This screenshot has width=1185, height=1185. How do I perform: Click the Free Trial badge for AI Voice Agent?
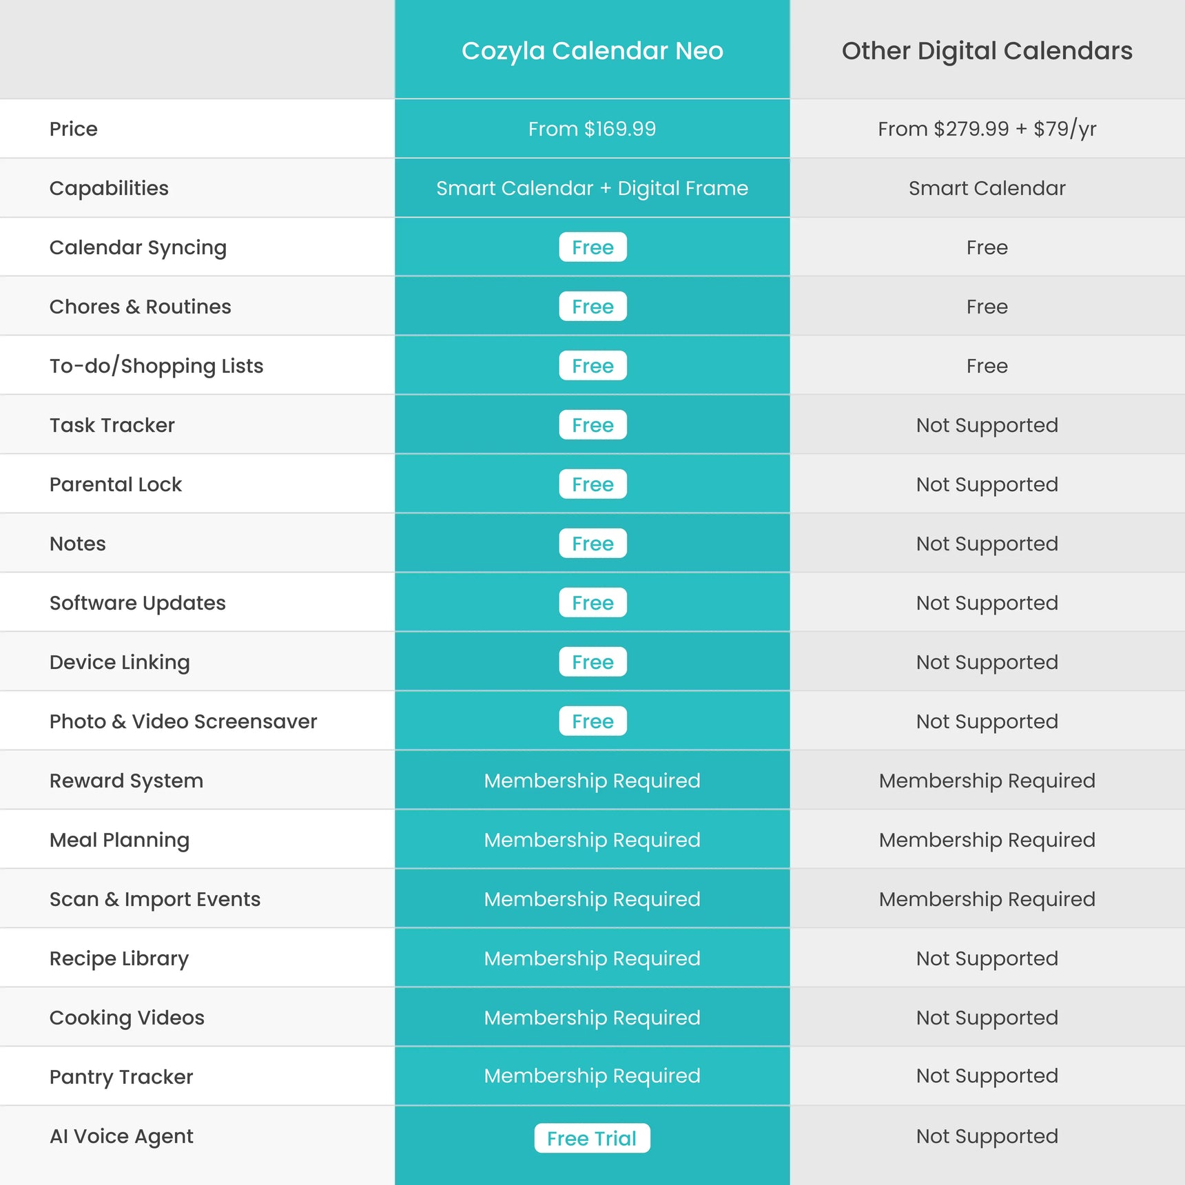pos(592,1138)
